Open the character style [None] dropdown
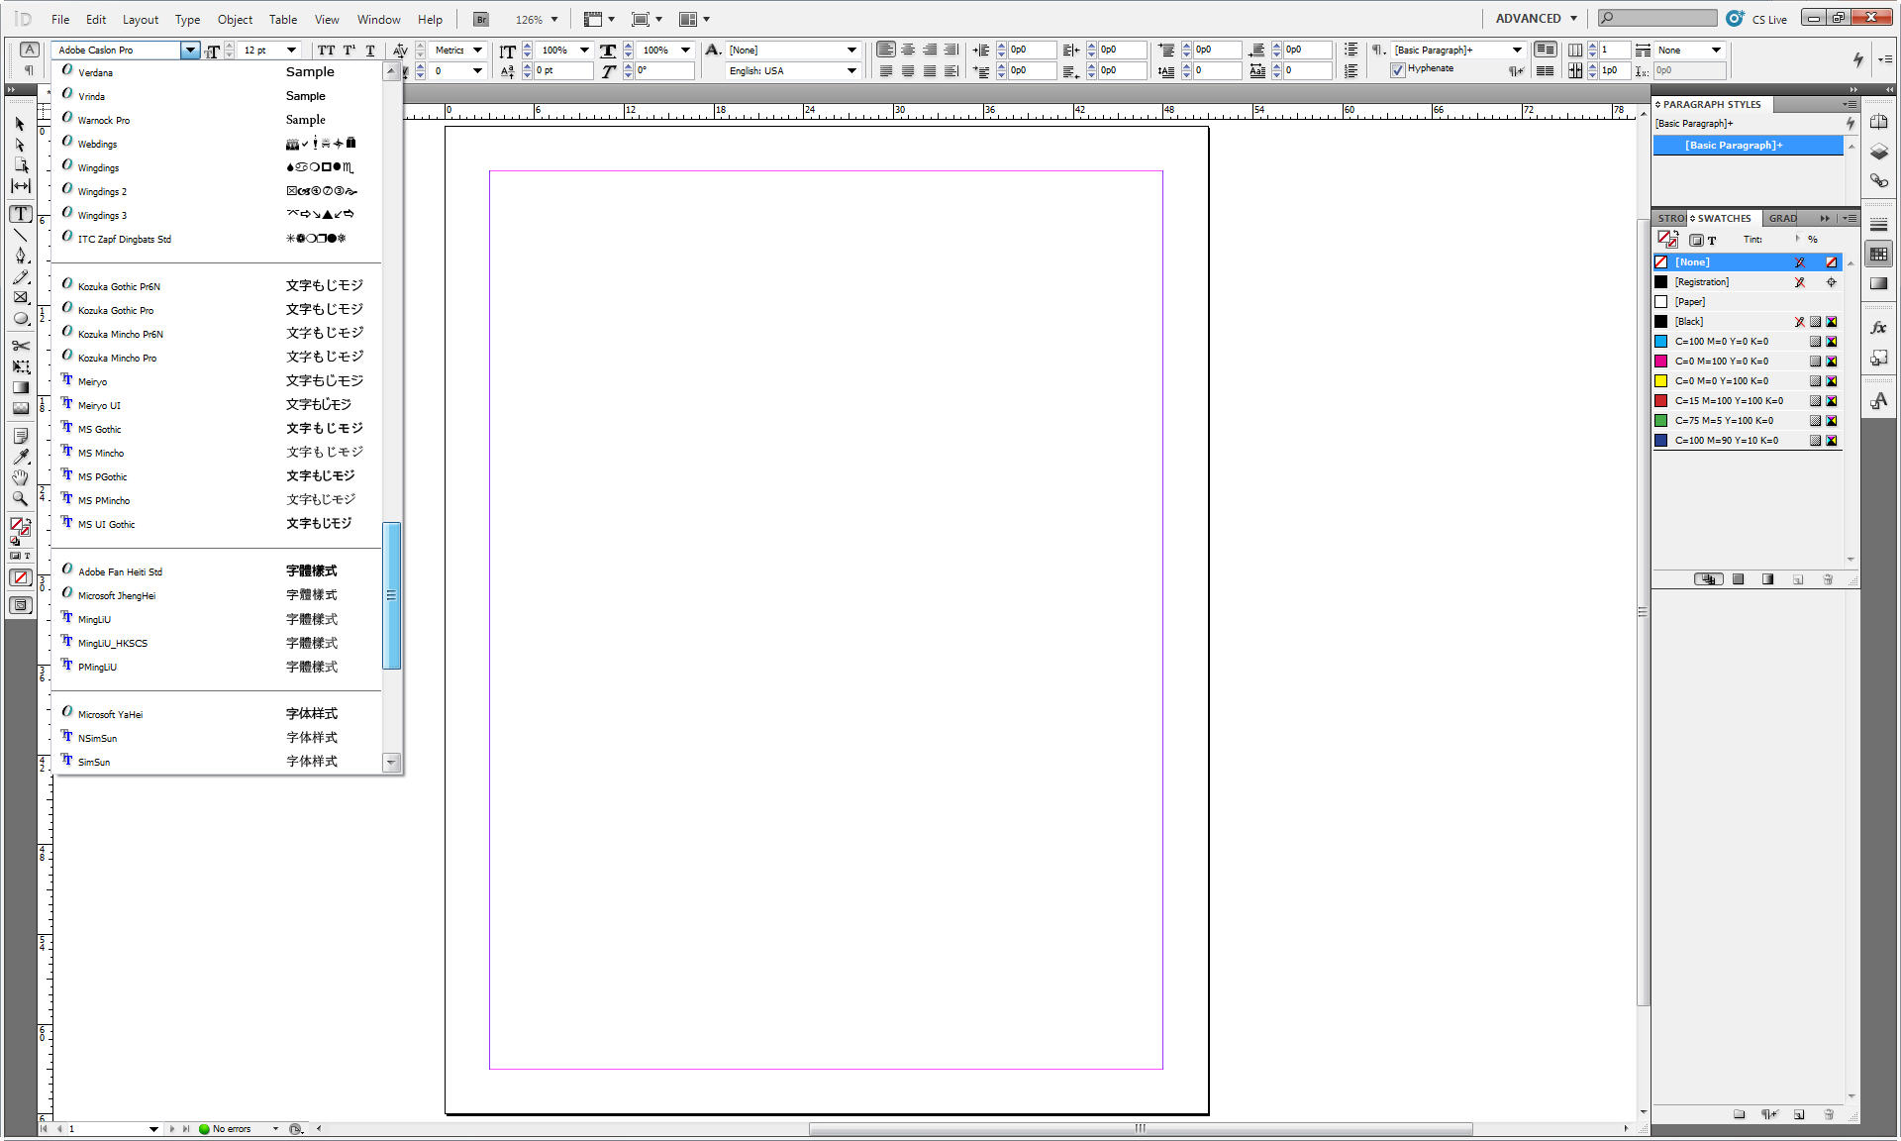Image resolution: width=1901 pixels, height=1141 pixels. pyautogui.click(x=851, y=50)
